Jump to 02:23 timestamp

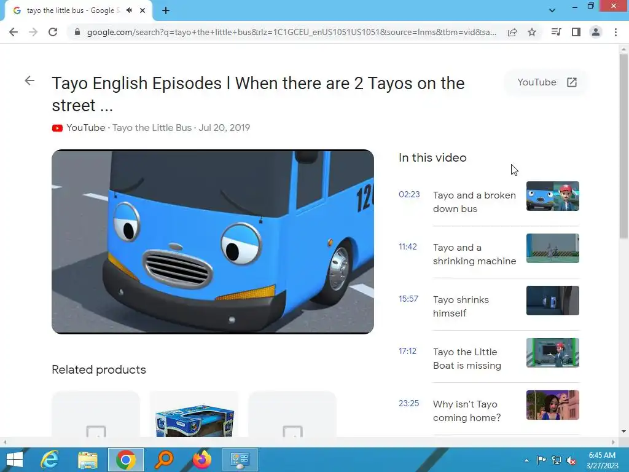pos(409,194)
